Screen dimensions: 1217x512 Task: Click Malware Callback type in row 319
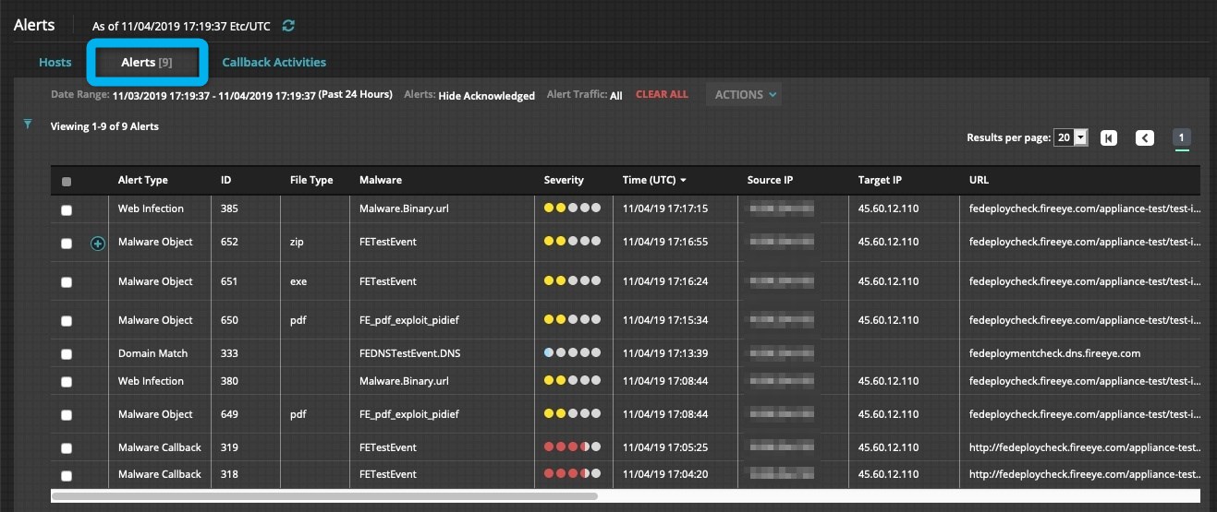pos(160,447)
